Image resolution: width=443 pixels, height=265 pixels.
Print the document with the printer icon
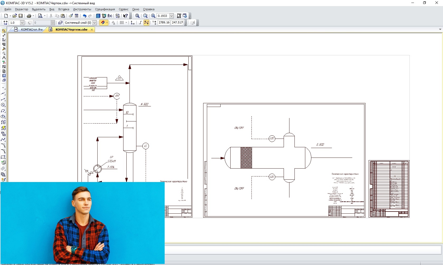tap(29, 16)
